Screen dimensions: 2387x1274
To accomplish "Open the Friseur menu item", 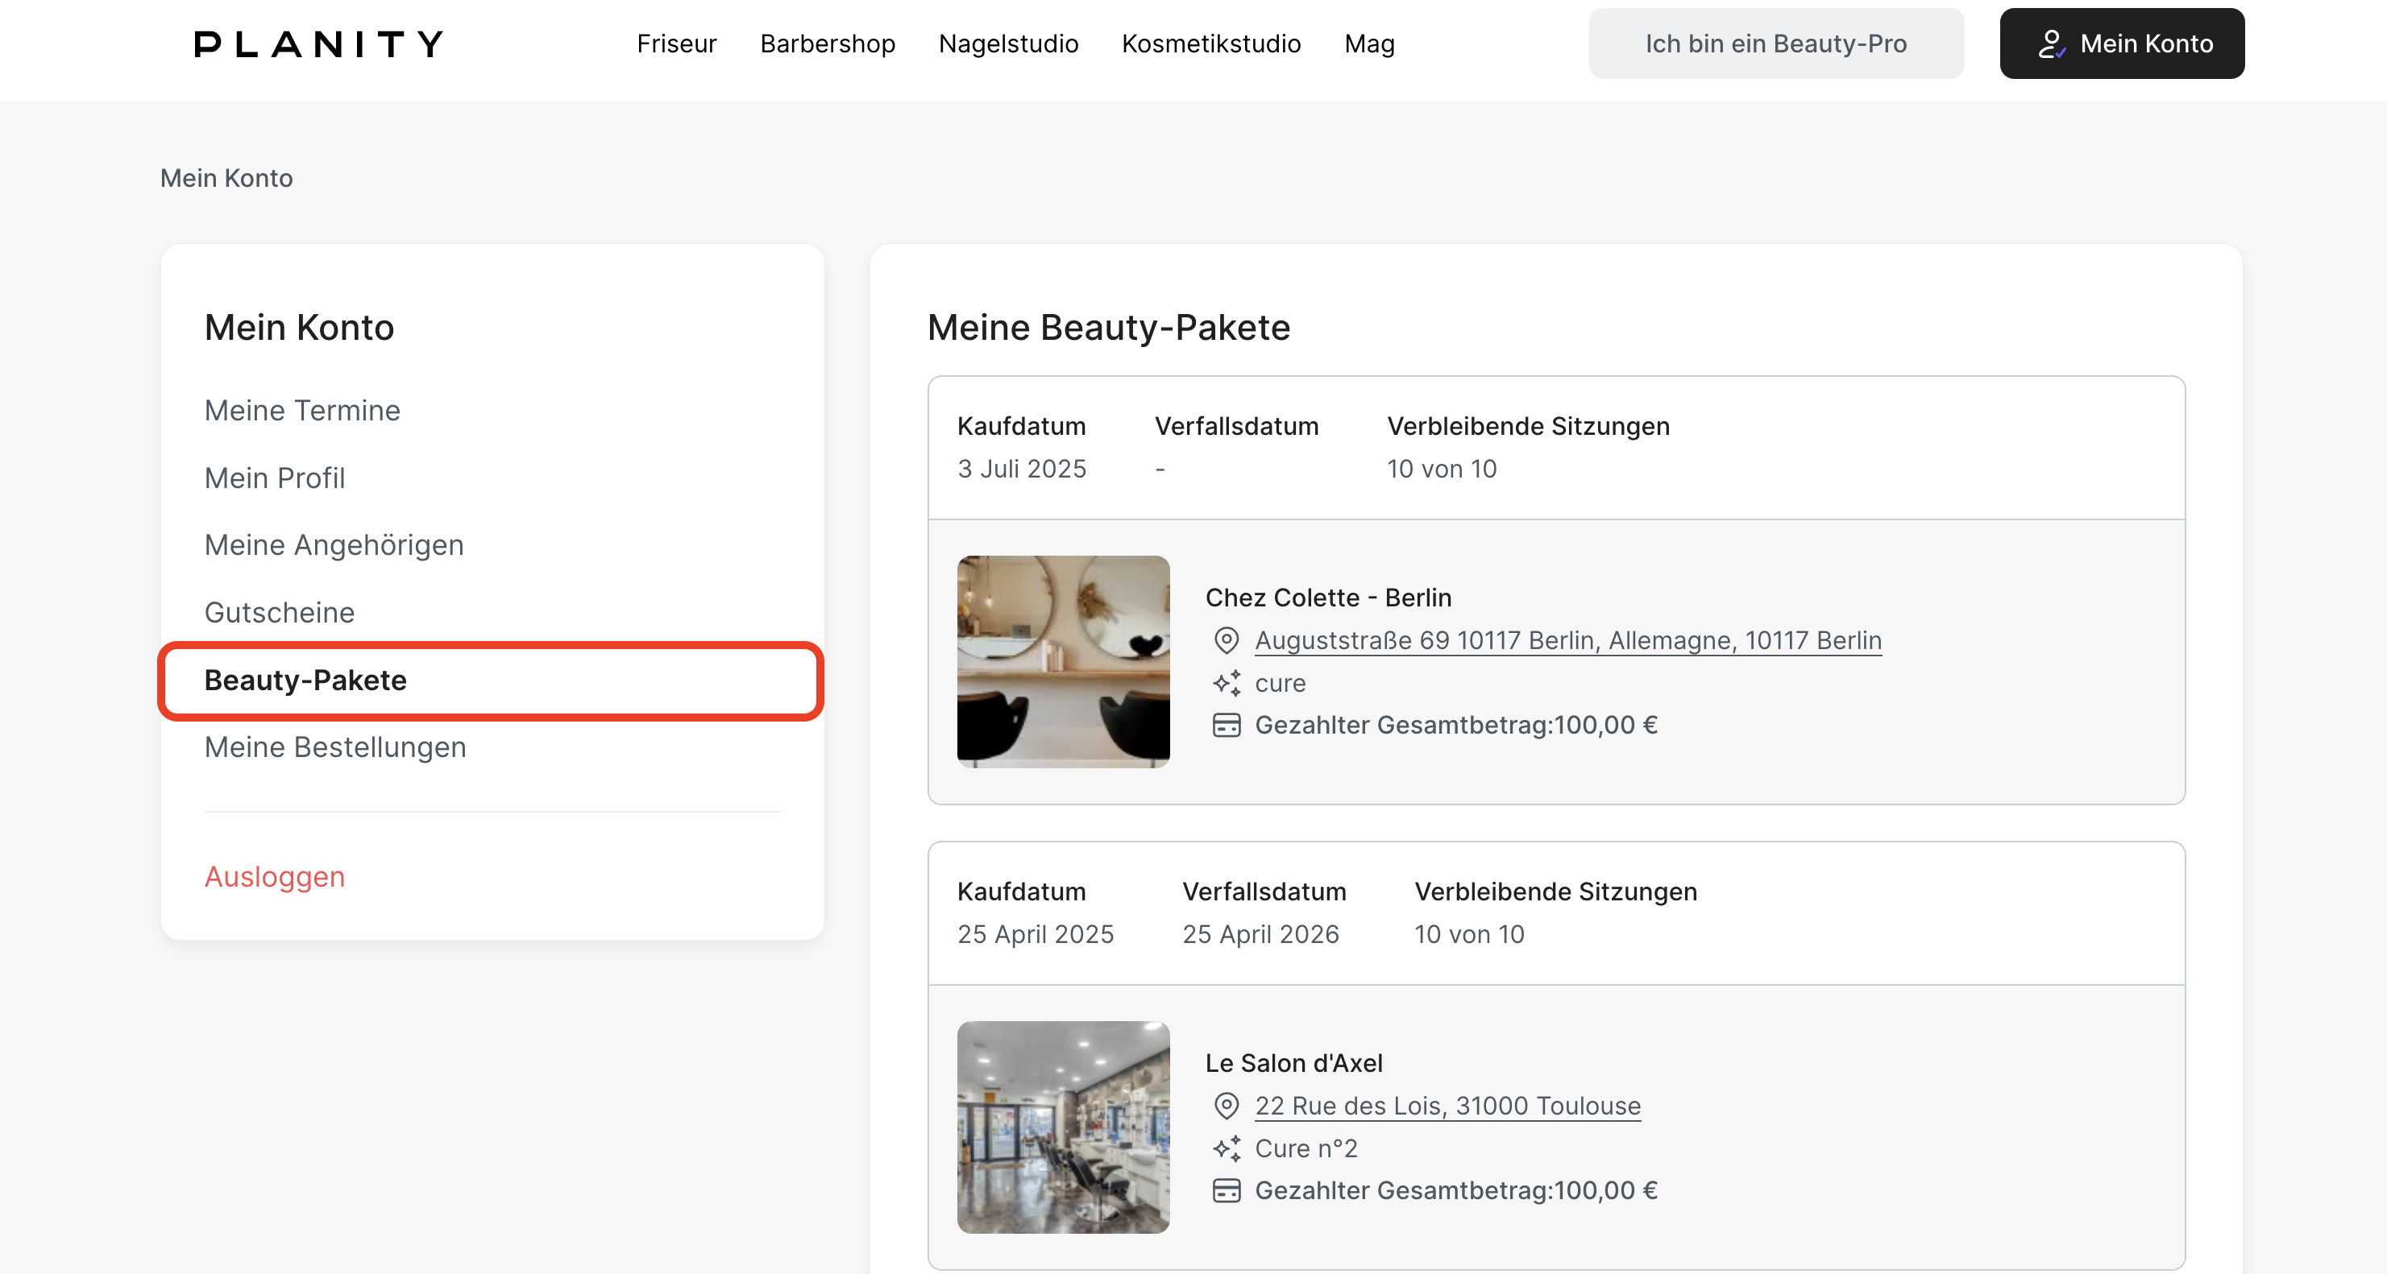I will [x=676, y=43].
